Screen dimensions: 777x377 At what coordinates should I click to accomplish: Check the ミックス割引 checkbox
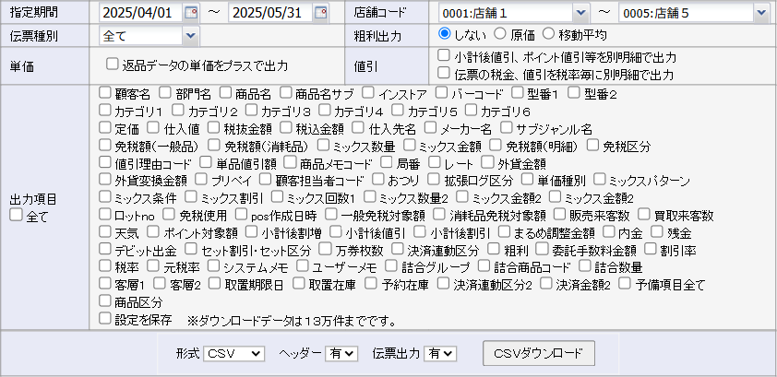point(190,196)
